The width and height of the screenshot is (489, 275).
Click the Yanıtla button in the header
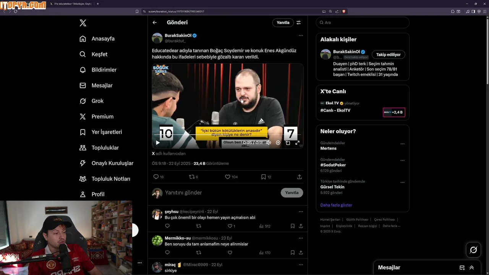point(283,23)
